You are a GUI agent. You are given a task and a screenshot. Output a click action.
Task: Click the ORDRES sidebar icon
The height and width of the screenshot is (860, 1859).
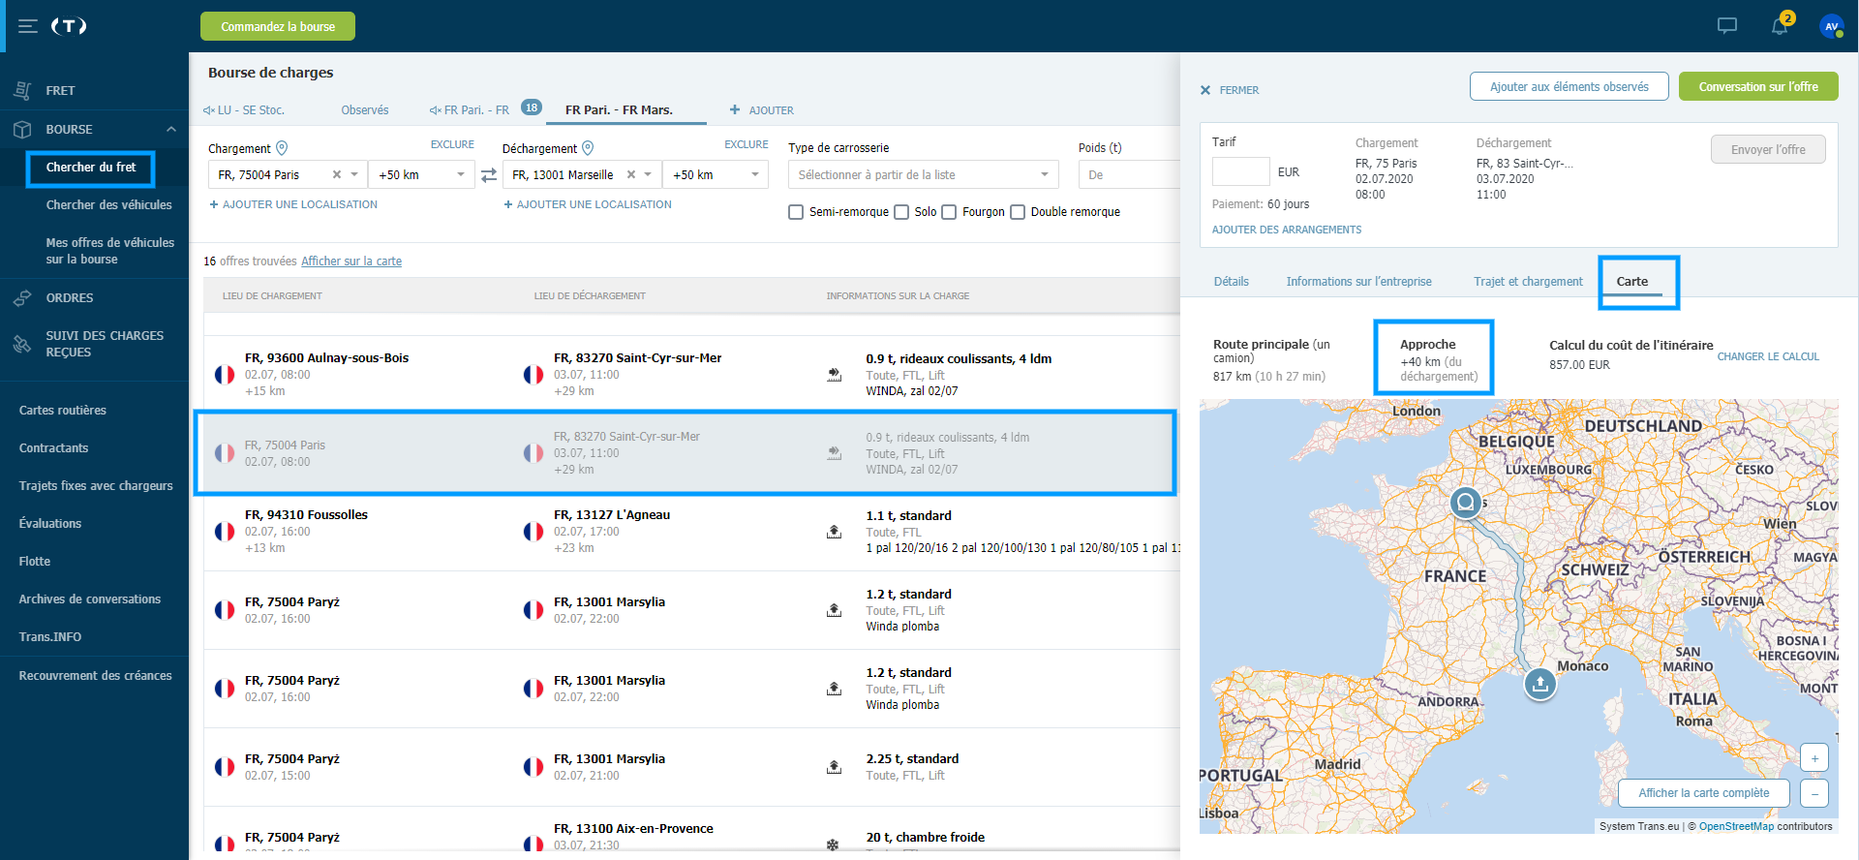coord(22,297)
